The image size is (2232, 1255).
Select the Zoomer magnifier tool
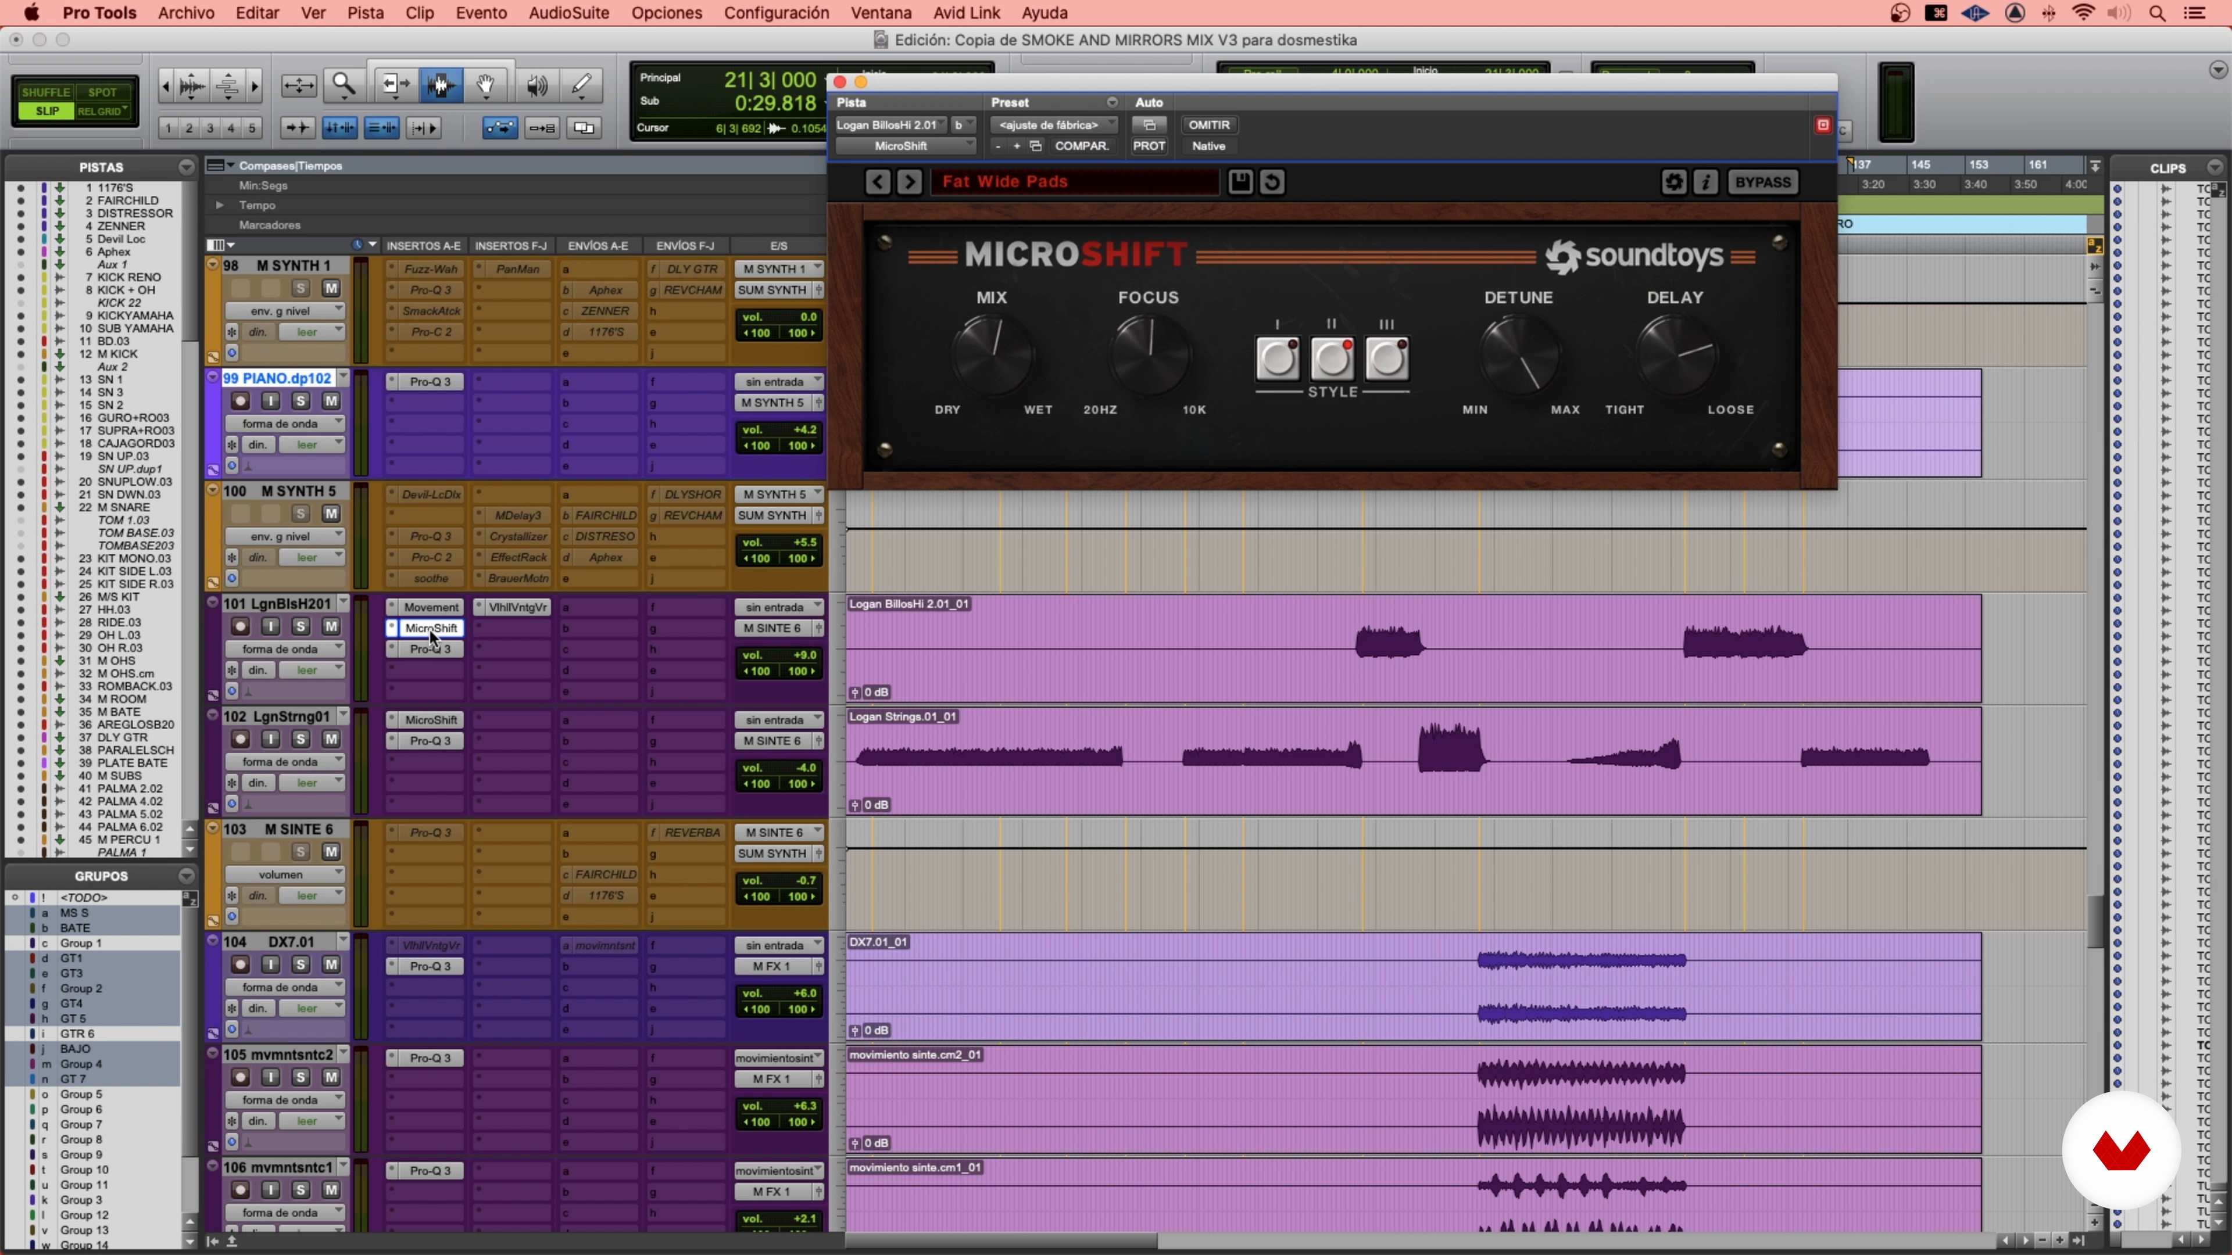[x=344, y=85]
